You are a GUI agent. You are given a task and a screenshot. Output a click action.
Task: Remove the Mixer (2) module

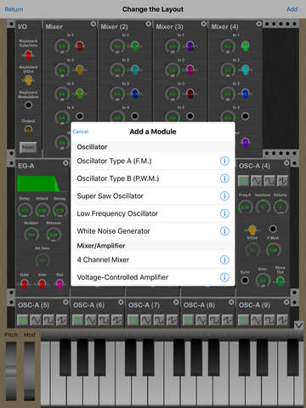coord(148,24)
